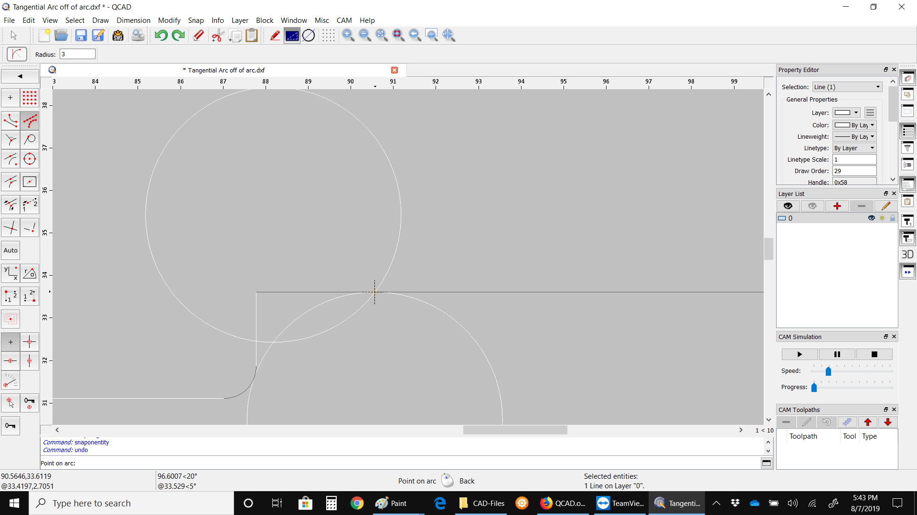Expand the Linetype By Layer dropdown
The width and height of the screenshot is (917, 515).
[x=854, y=148]
